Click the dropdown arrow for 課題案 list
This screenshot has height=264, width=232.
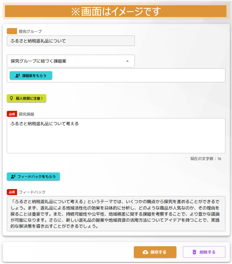(127, 61)
